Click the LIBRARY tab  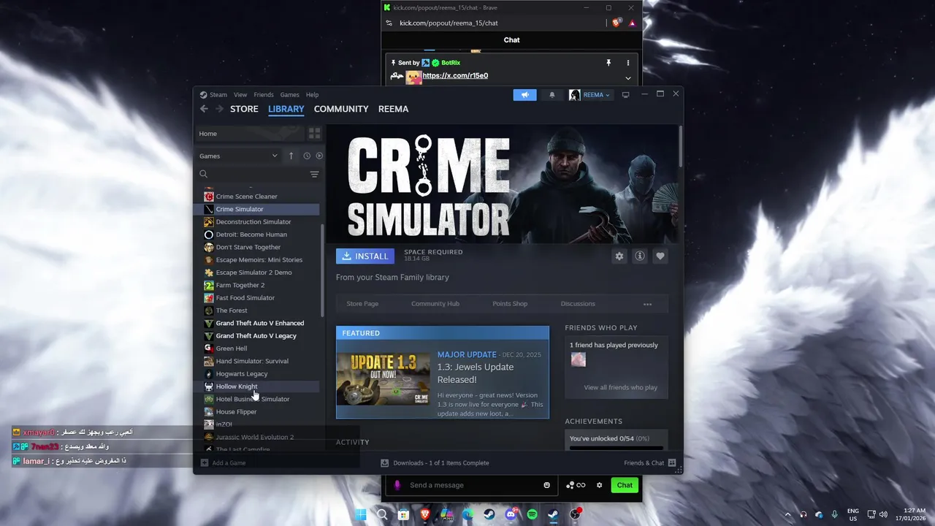(286, 109)
